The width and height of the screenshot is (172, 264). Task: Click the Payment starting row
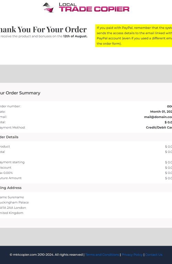click(86, 162)
